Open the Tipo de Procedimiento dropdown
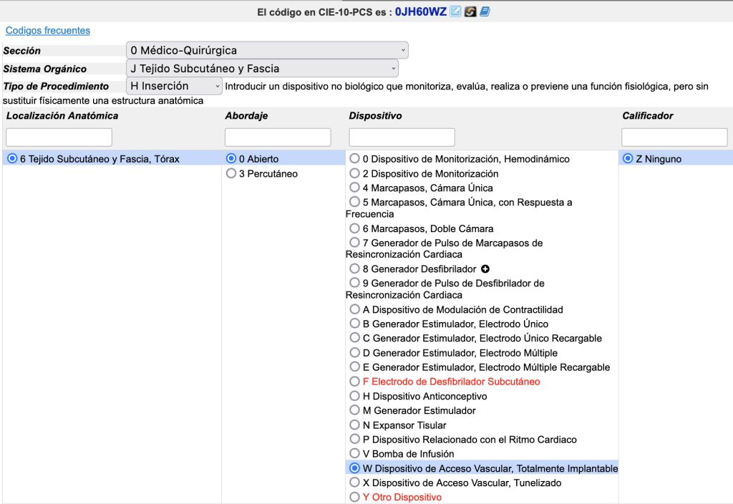 175,86
